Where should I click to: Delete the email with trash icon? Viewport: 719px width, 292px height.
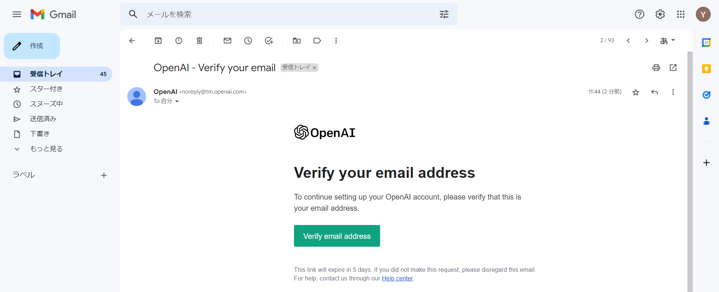click(199, 41)
